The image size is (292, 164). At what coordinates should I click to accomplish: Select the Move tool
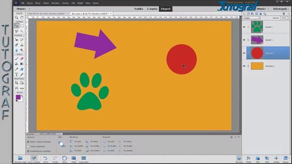click(16, 26)
